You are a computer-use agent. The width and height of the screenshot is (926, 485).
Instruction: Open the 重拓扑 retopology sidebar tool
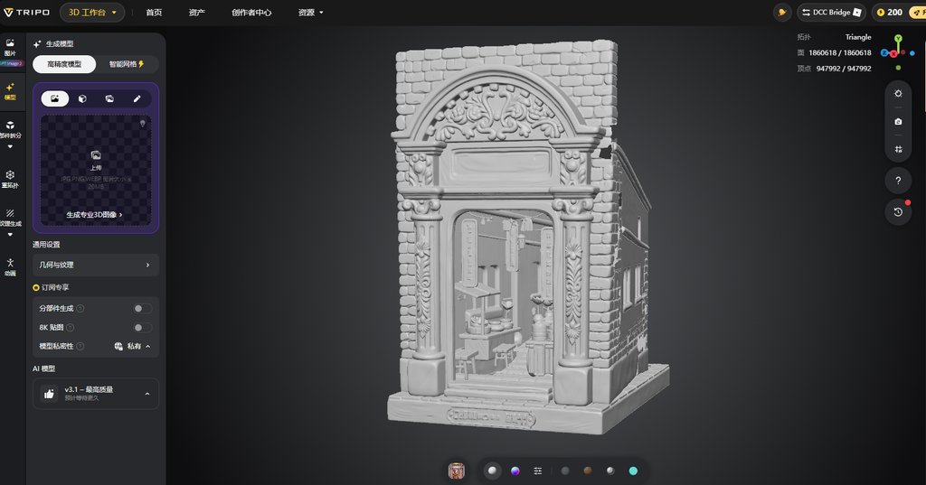10,180
